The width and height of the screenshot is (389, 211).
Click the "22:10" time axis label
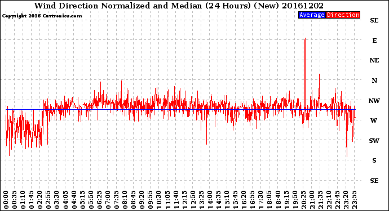coord(329,200)
